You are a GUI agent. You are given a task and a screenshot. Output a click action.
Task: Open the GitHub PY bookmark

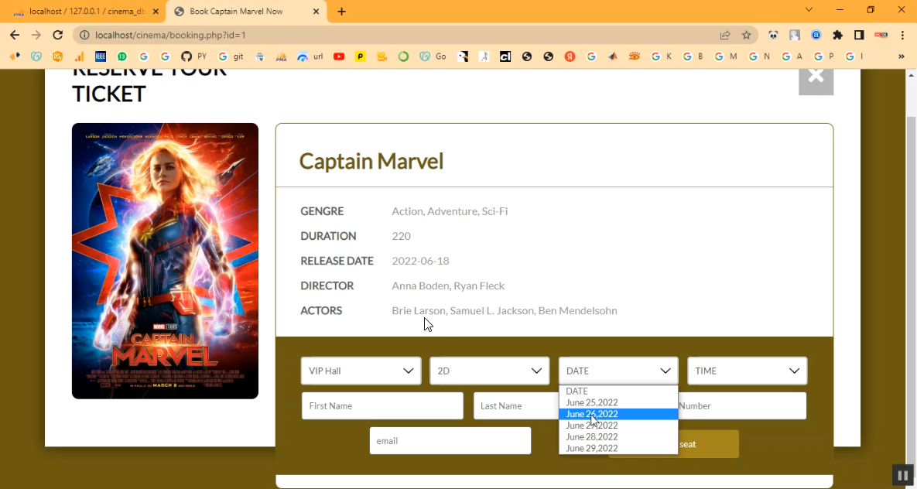(x=193, y=56)
